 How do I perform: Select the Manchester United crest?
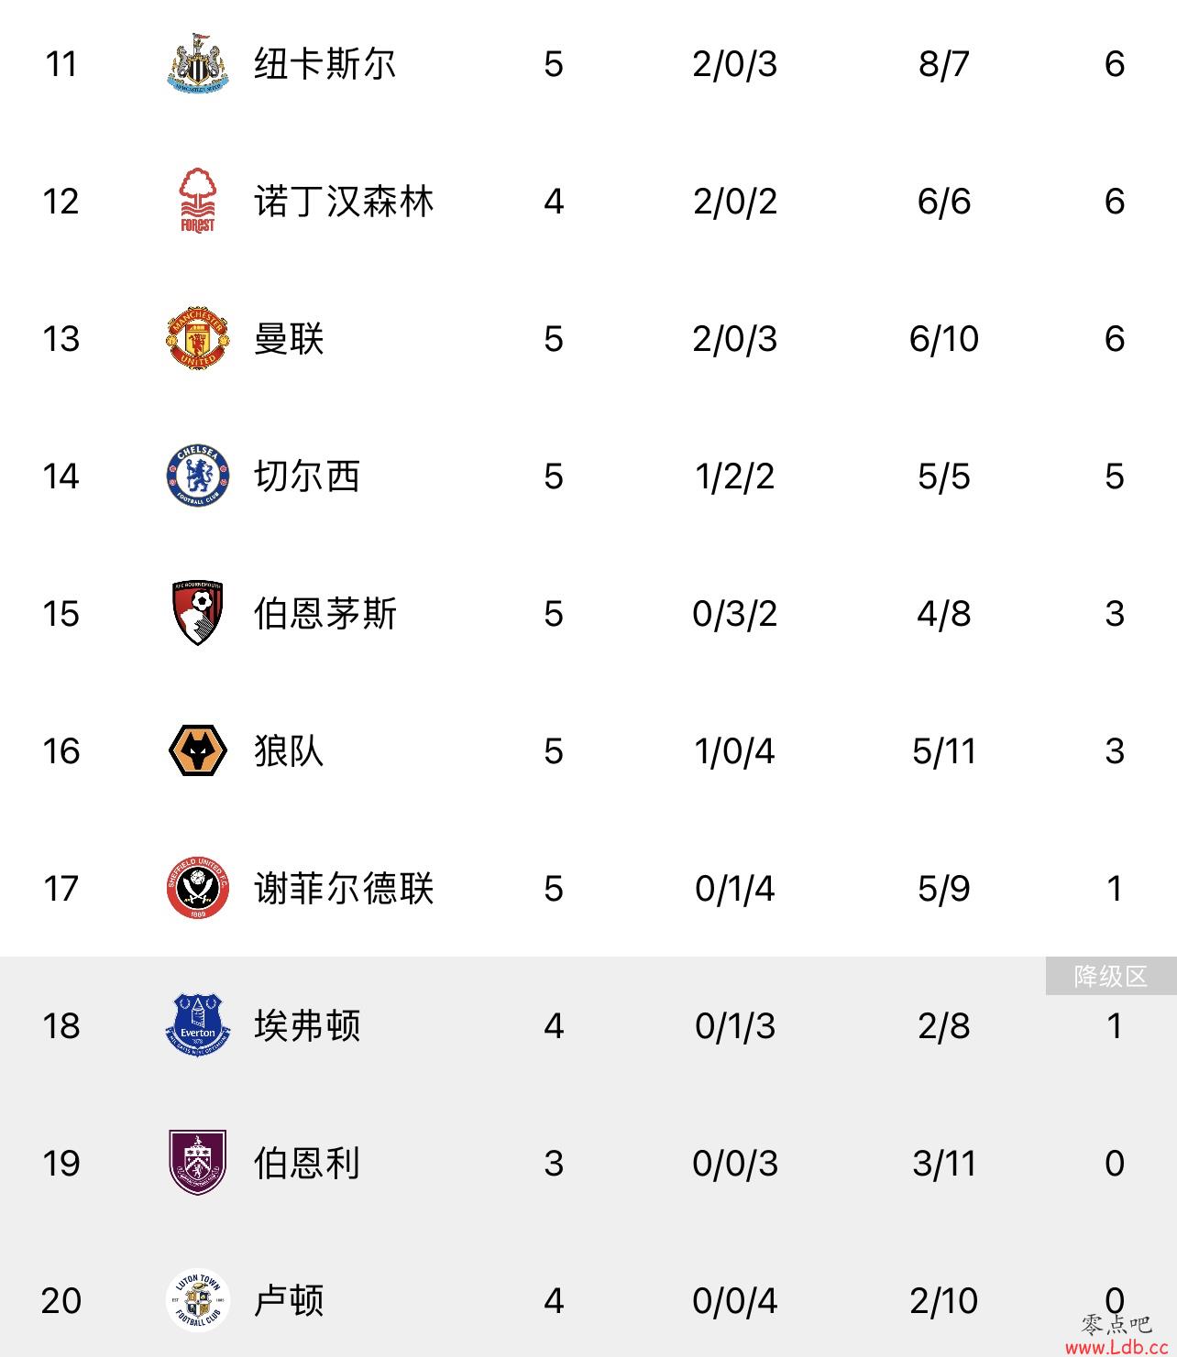click(x=198, y=338)
